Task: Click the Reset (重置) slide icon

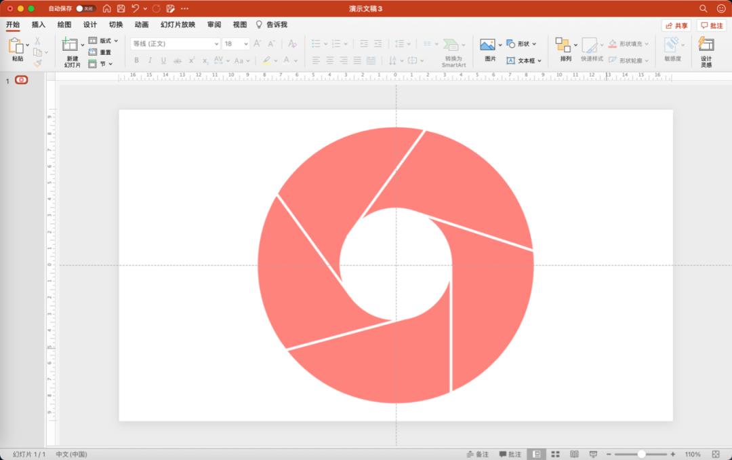Action: coord(93,52)
